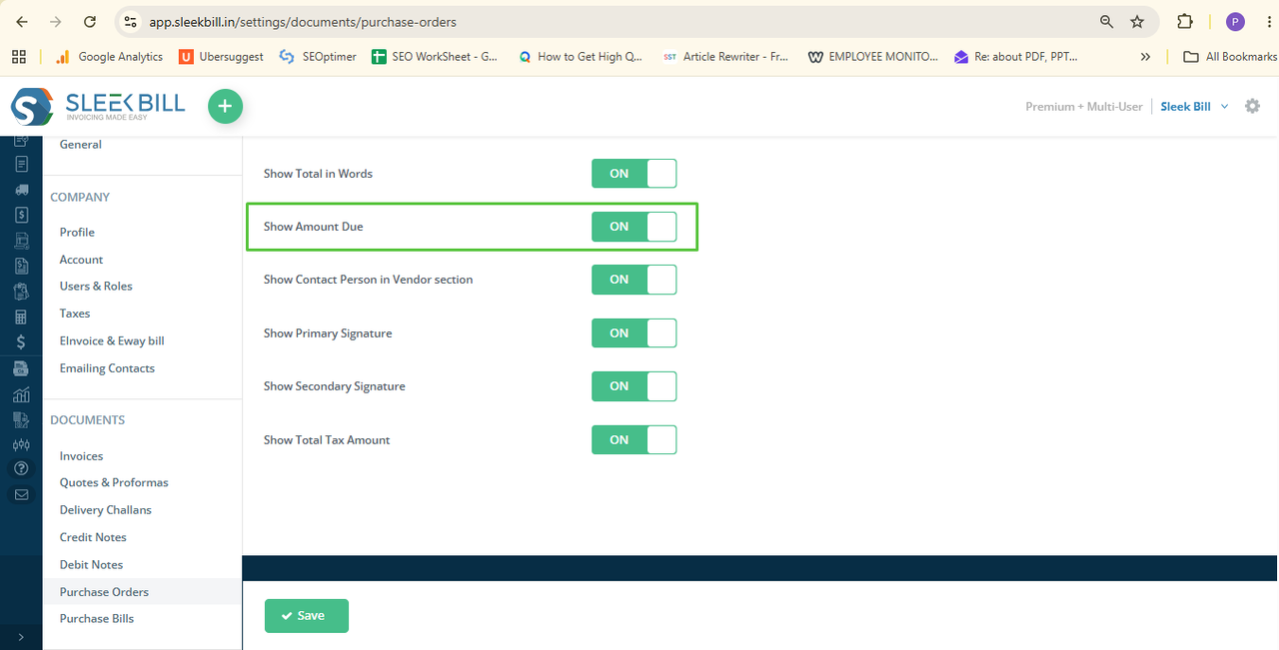Open the truck delivery icon in left sidebar
The image size is (1279, 650).
coord(21,189)
